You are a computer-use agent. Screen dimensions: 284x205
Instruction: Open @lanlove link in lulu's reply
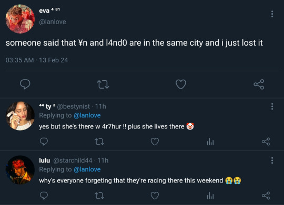tap(87, 169)
